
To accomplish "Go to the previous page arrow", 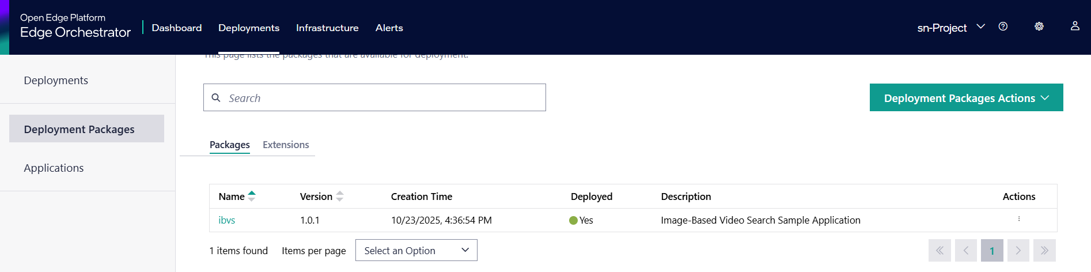I will [966, 251].
